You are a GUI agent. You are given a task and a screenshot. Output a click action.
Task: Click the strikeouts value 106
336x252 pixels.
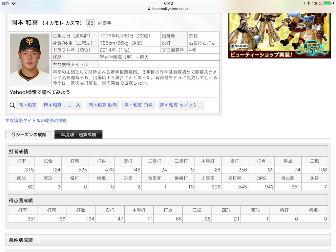[323, 170]
